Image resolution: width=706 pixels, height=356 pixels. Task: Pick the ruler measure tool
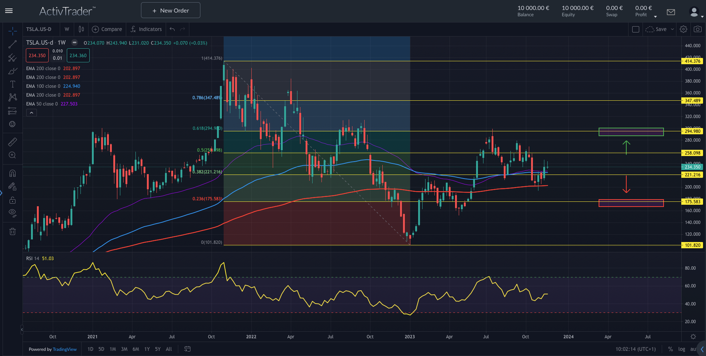[x=13, y=142]
